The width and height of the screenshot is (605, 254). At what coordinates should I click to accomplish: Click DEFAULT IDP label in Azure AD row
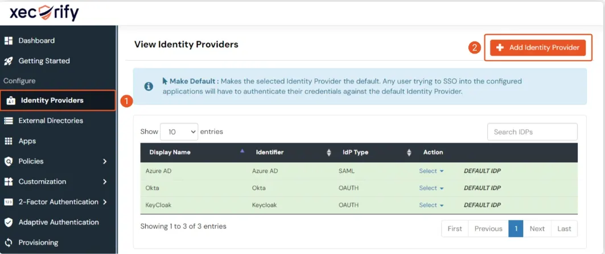482,171
